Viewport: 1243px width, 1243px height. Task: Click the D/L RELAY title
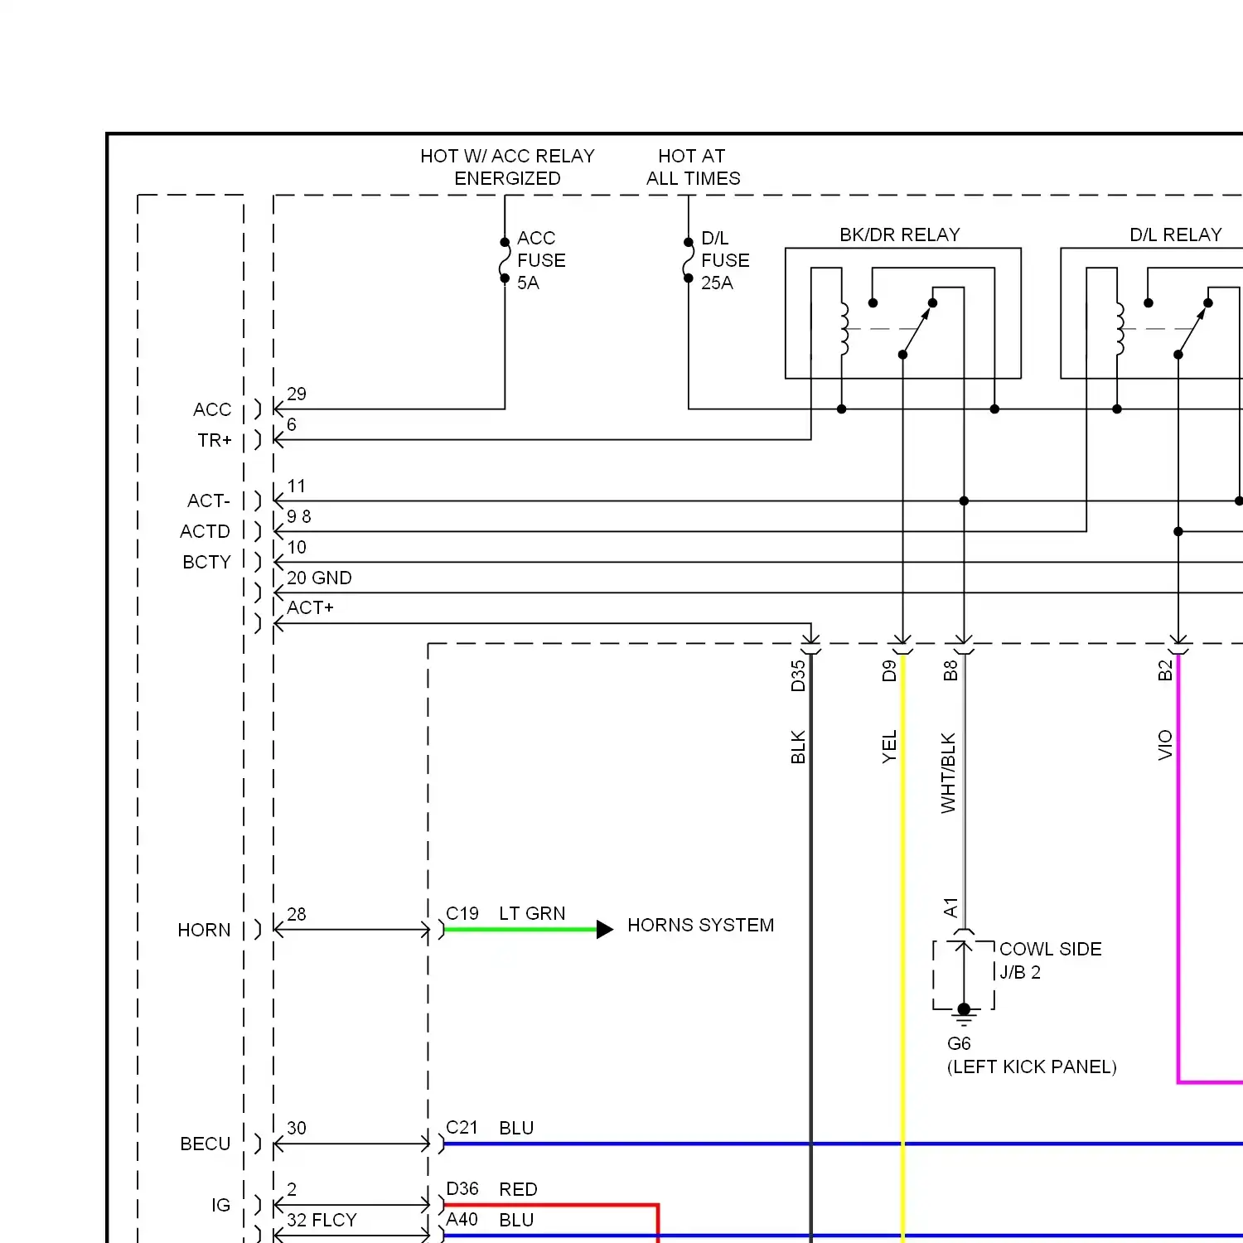coord(1176,235)
